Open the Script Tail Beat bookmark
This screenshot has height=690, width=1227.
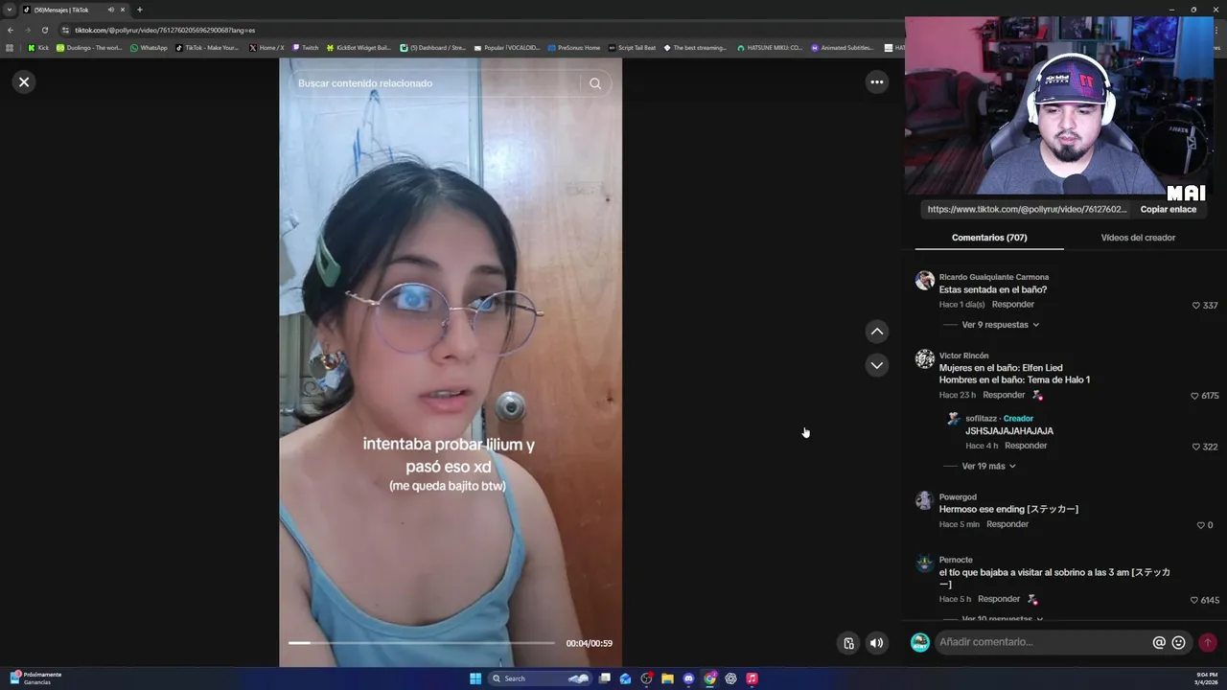632,47
